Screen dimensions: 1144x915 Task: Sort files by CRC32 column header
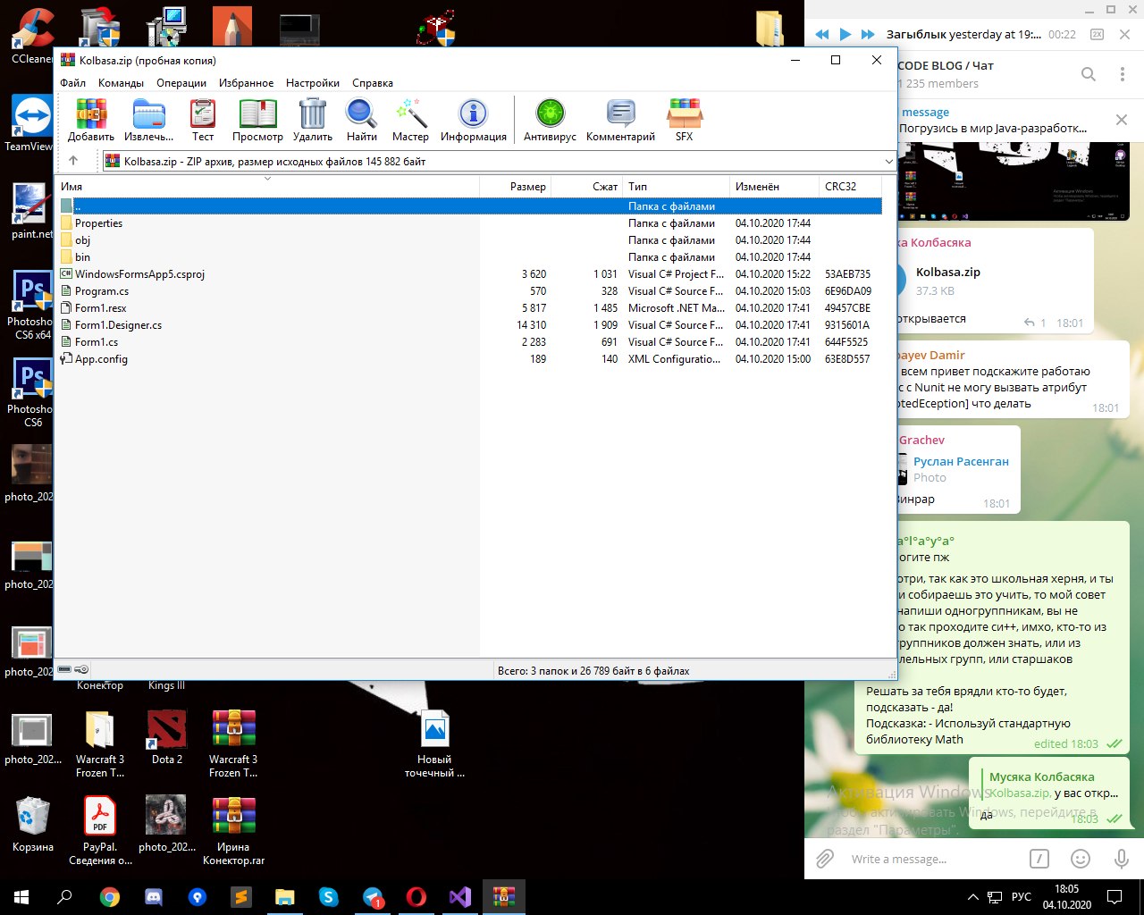click(850, 187)
